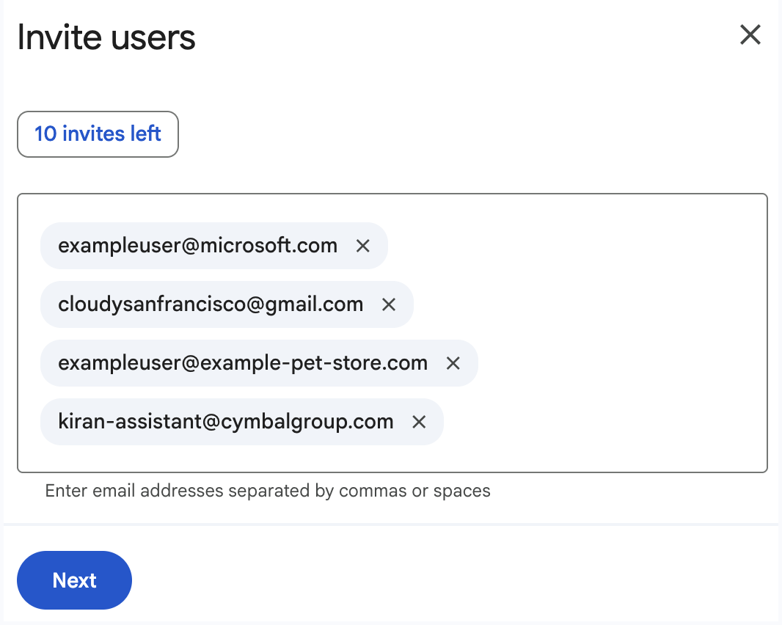
Task: Click the footer area beside the Next button
Action: (440, 580)
